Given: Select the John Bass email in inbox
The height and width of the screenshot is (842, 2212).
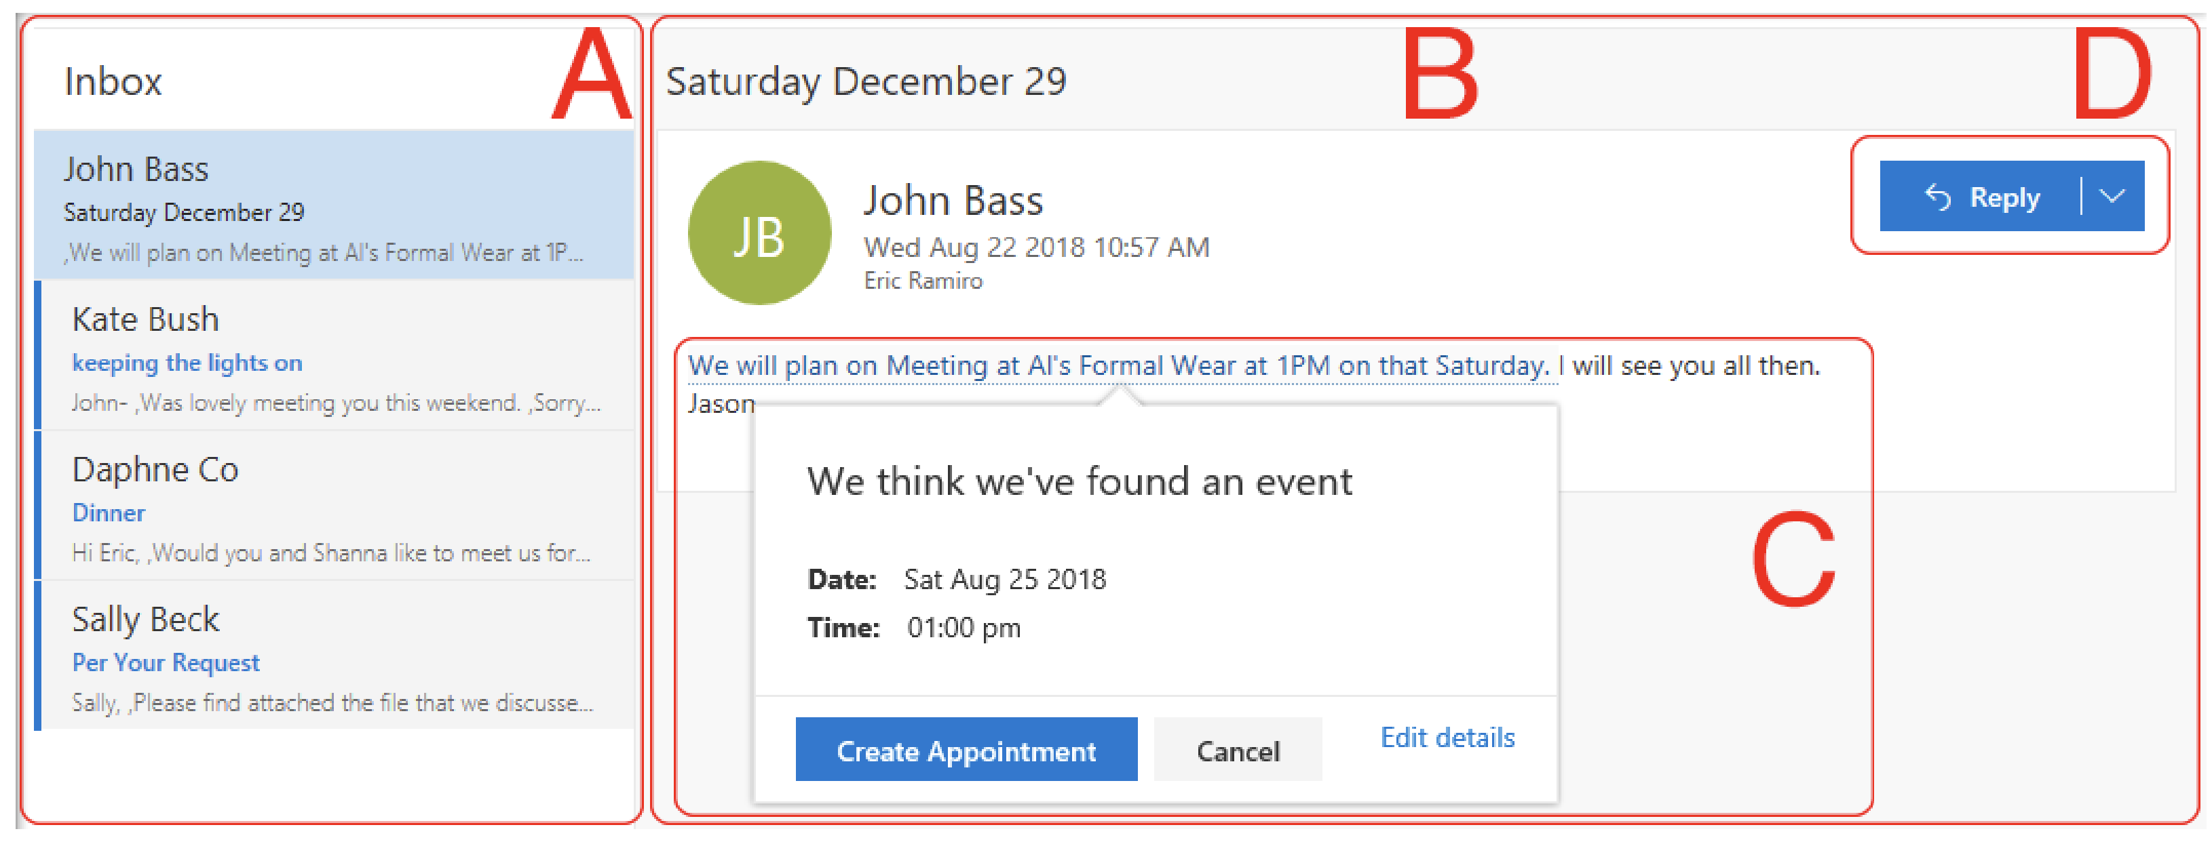Looking at the screenshot, I should 333,205.
